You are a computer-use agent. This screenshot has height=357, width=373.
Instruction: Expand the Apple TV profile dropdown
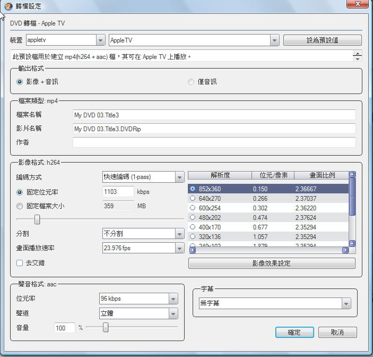[274, 40]
